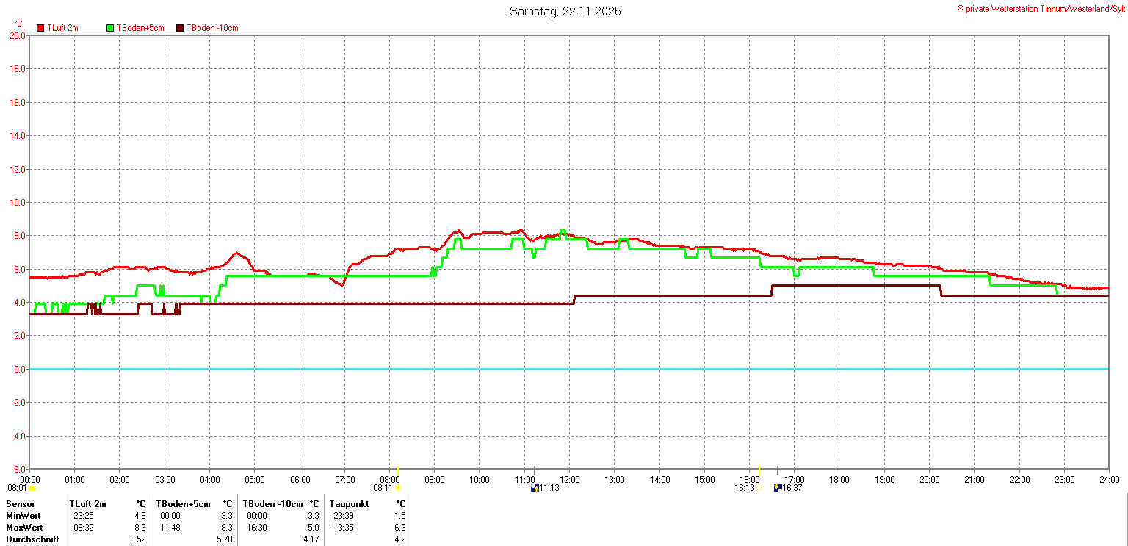Click the sunset icon next to 16:13
1128x546 pixels.
point(759,488)
